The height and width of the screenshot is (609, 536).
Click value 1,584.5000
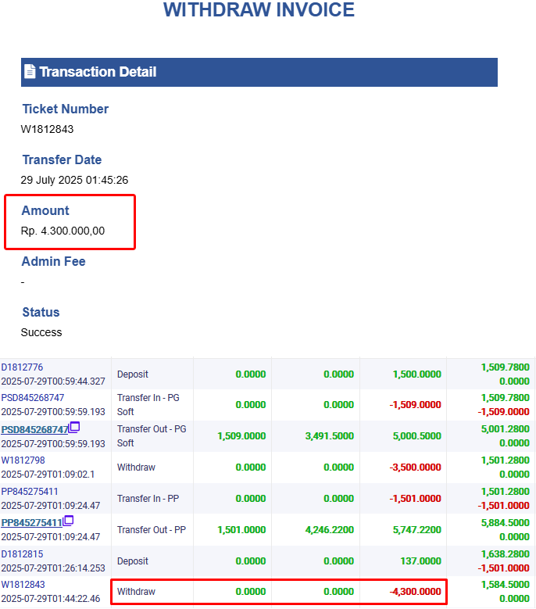click(x=506, y=585)
